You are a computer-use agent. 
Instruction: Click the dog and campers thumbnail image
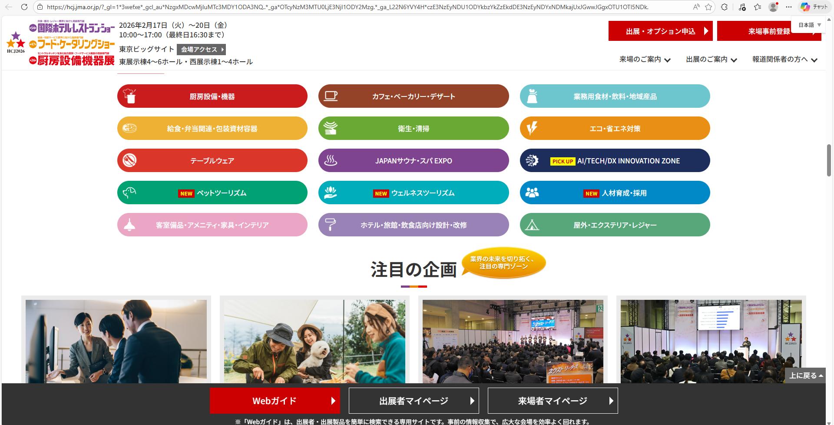(x=314, y=341)
